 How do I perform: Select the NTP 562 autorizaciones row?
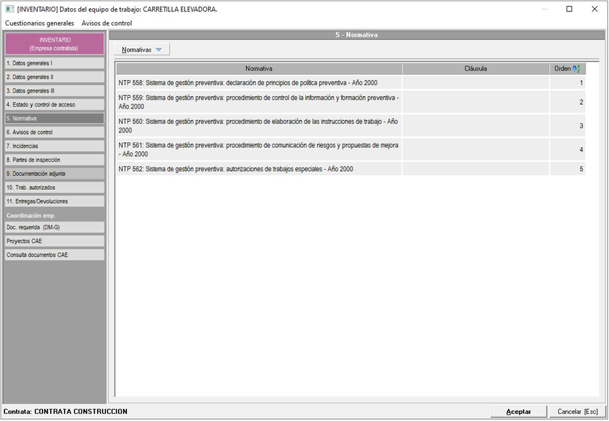tap(259, 170)
